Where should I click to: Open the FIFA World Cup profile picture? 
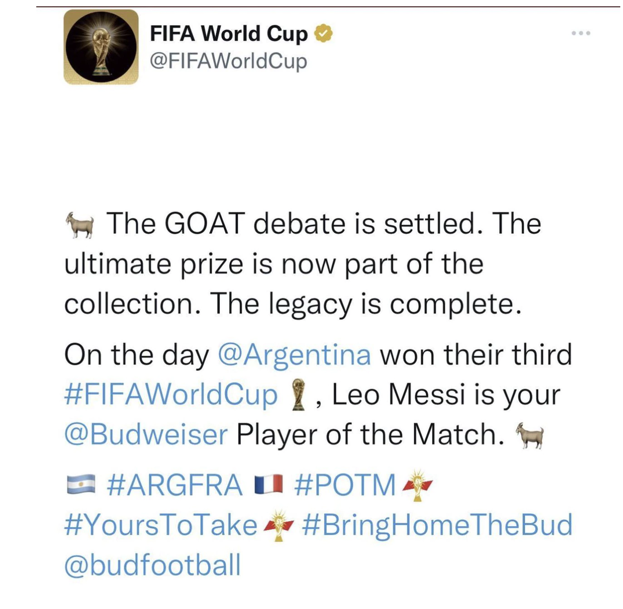point(101,47)
